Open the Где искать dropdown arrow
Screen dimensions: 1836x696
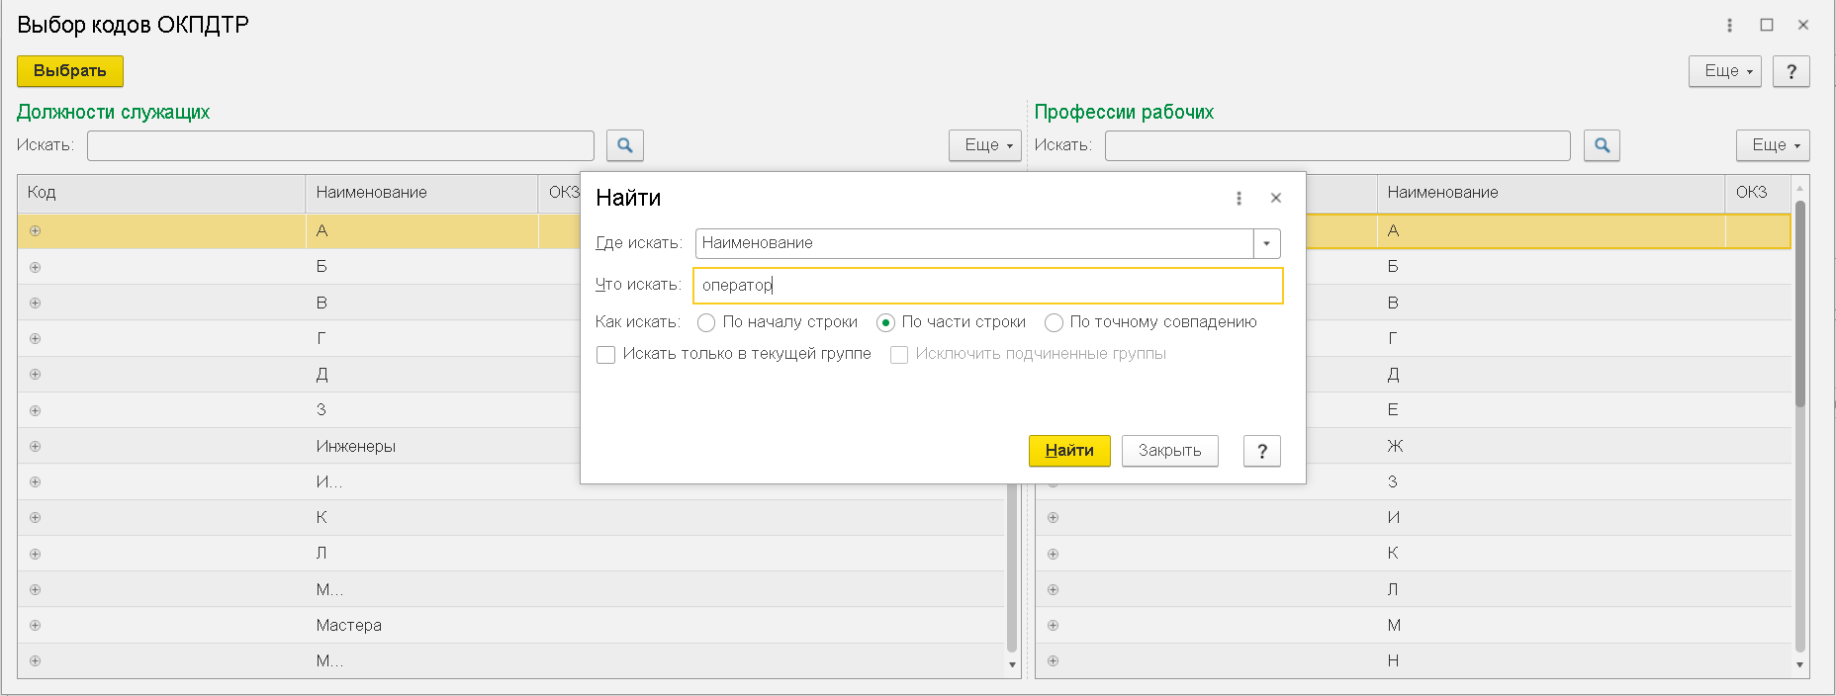tap(1266, 243)
